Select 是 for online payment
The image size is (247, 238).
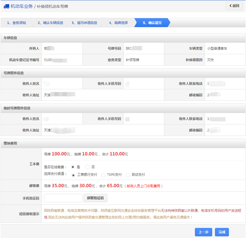tap(73, 167)
